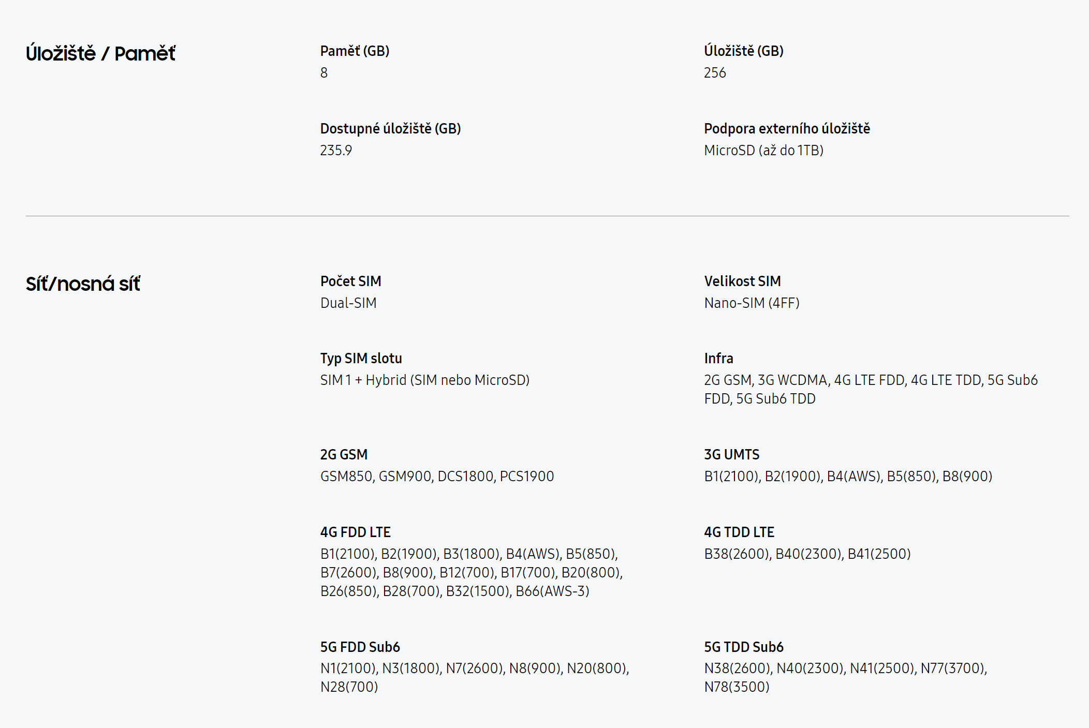Click the Velikost SIM label

click(x=742, y=281)
